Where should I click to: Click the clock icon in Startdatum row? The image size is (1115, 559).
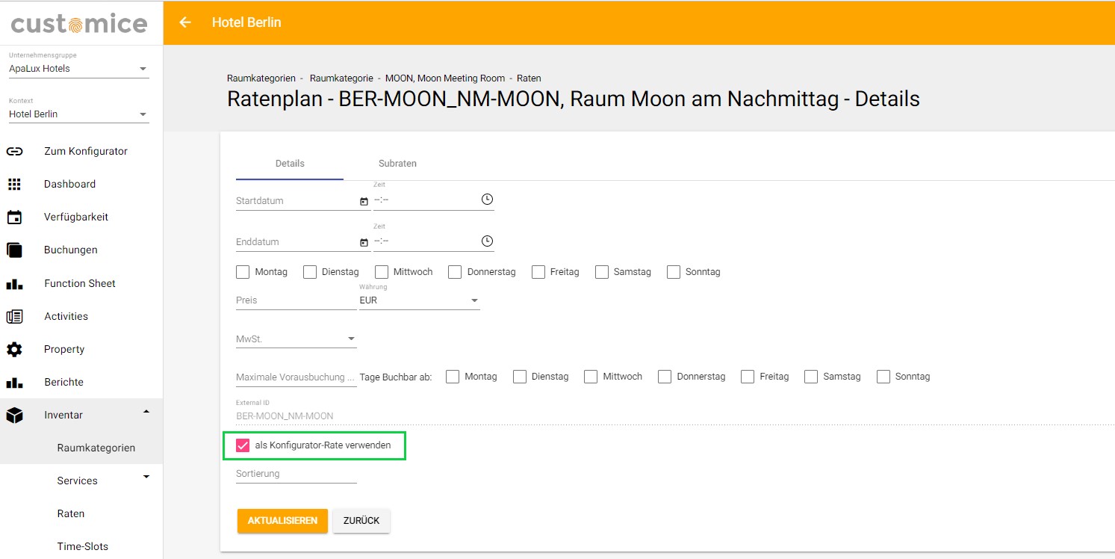(487, 200)
